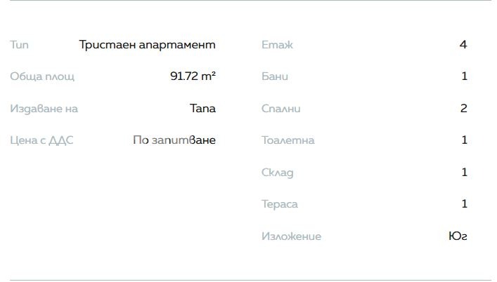This screenshot has width=497, height=282.
Task: Click the 'Етаж' label
Action: click(x=277, y=45)
